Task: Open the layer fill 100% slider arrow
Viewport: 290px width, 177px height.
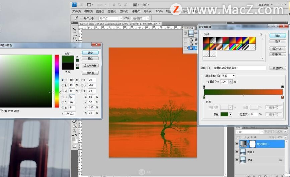Action: pyautogui.click(x=285, y=137)
